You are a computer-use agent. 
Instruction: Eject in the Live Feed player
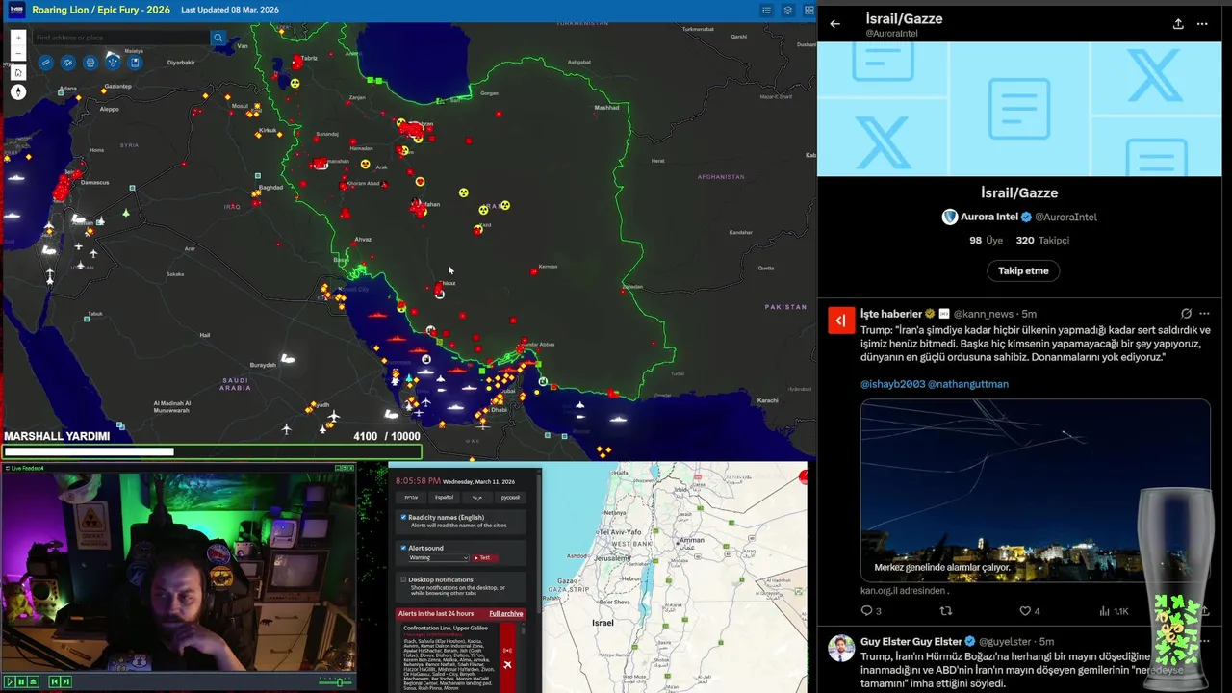[33, 681]
